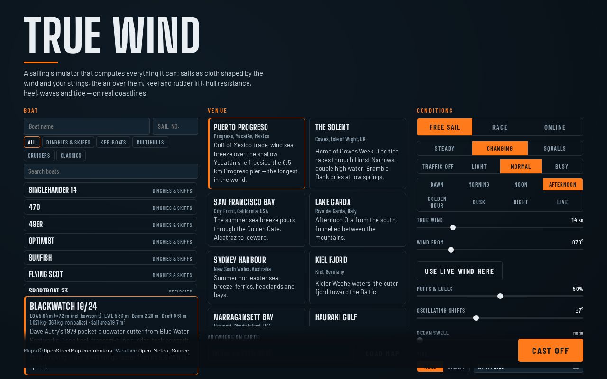Set time of day to Dawn
Screen dimensions: 607x379
[437, 184]
